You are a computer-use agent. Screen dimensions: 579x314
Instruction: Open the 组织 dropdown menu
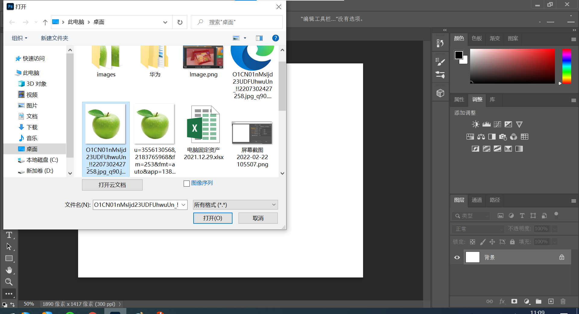19,38
